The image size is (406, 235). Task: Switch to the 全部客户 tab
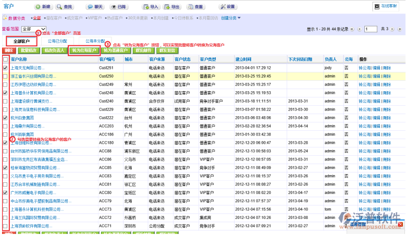(21, 41)
